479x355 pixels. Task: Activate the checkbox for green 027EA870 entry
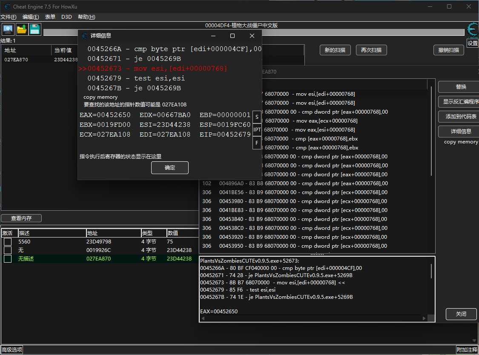[8, 259]
